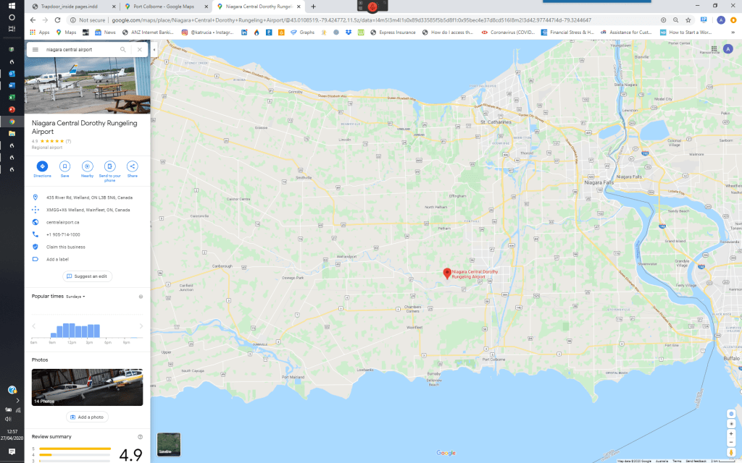Open the Sundays day dropdown
742x463 pixels.
tap(75, 297)
